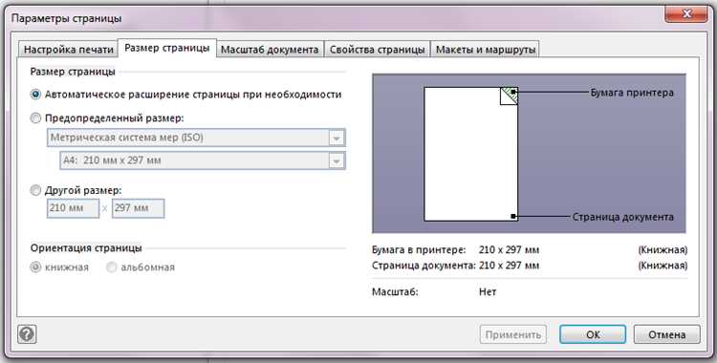
Task: Click the Бумага принтера preview label
Action: click(632, 93)
